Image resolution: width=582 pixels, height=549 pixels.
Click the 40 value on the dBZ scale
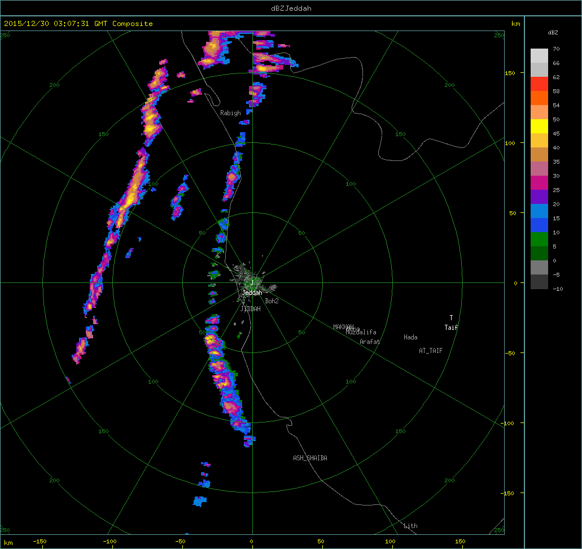click(x=556, y=147)
